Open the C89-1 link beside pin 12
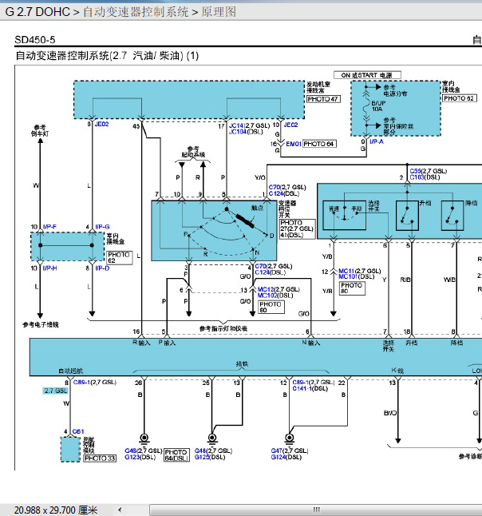 pyautogui.click(x=301, y=382)
